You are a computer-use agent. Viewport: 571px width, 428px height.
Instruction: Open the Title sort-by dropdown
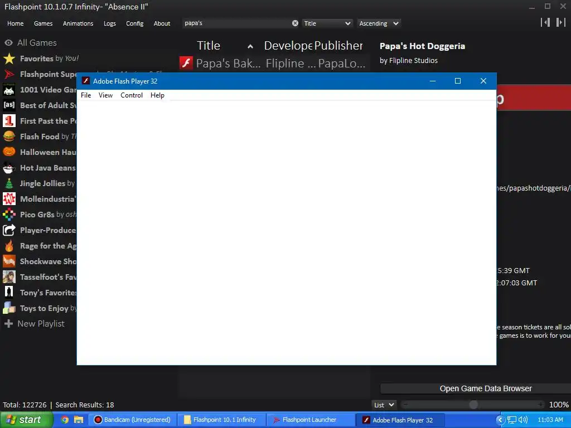pos(327,23)
